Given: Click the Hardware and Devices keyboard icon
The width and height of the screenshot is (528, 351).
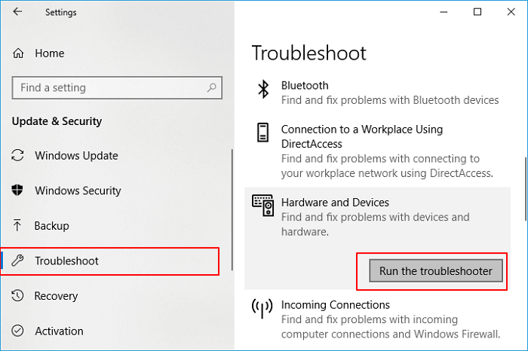Looking at the screenshot, I should (263, 206).
